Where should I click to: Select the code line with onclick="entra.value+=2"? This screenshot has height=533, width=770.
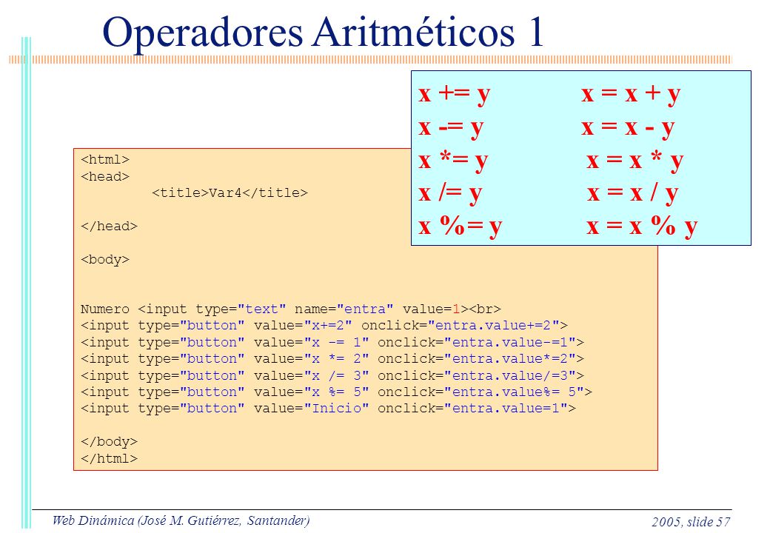(324, 326)
